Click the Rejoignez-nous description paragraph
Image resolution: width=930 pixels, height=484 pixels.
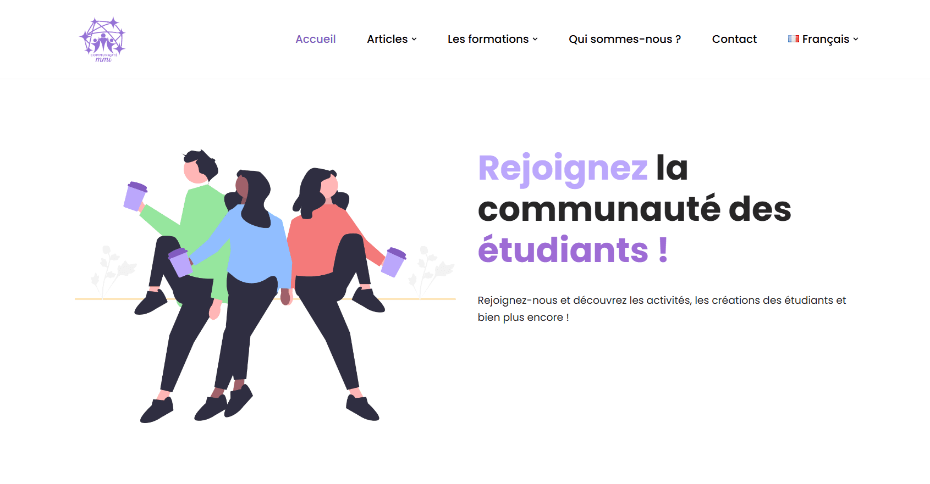(662, 309)
